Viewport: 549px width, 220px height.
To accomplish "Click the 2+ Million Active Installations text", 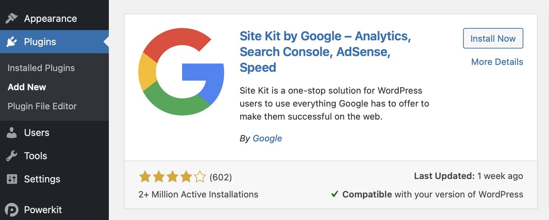I will (x=197, y=194).
